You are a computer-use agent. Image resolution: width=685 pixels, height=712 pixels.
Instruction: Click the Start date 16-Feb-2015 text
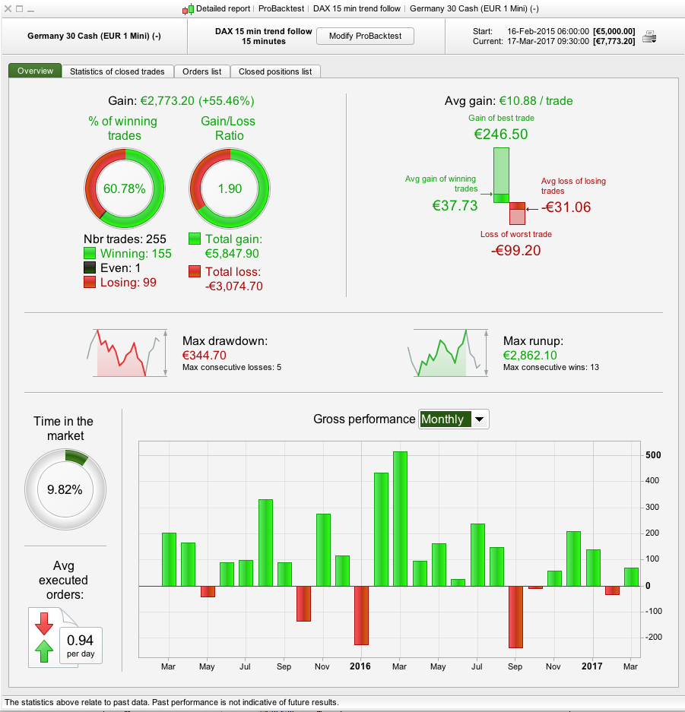(x=548, y=31)
